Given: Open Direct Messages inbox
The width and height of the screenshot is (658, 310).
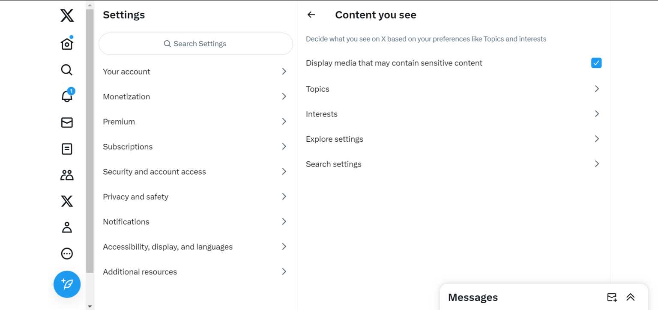Looking at the screenshot, I should tap(67, 122).
